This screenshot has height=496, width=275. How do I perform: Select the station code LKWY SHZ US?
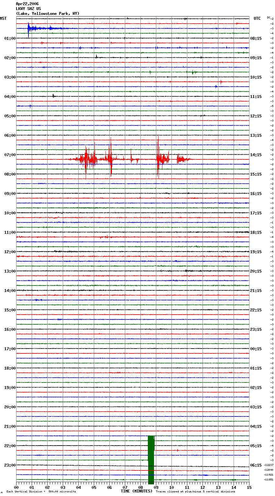pos(28,9)
